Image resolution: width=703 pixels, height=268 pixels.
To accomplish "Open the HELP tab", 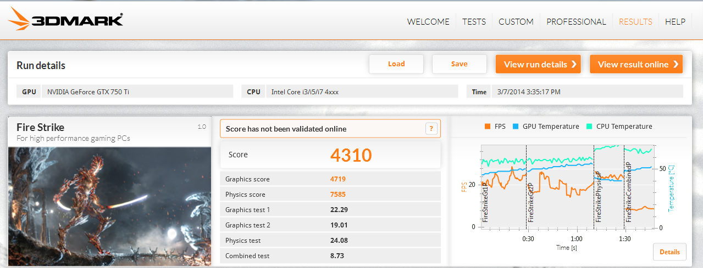I will pos(675,22).
